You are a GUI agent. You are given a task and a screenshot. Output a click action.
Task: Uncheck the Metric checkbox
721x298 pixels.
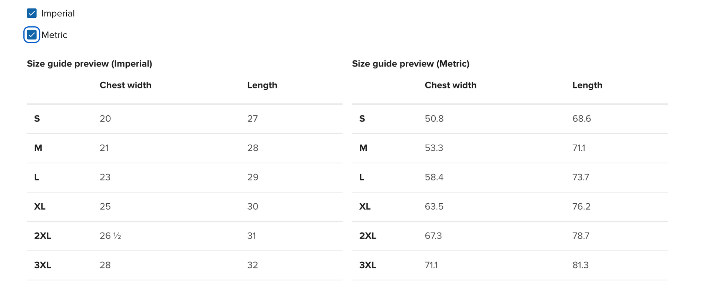coord(32,35)
